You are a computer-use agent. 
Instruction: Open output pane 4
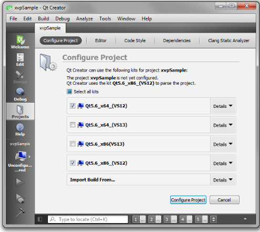click(x=185, y=219)
